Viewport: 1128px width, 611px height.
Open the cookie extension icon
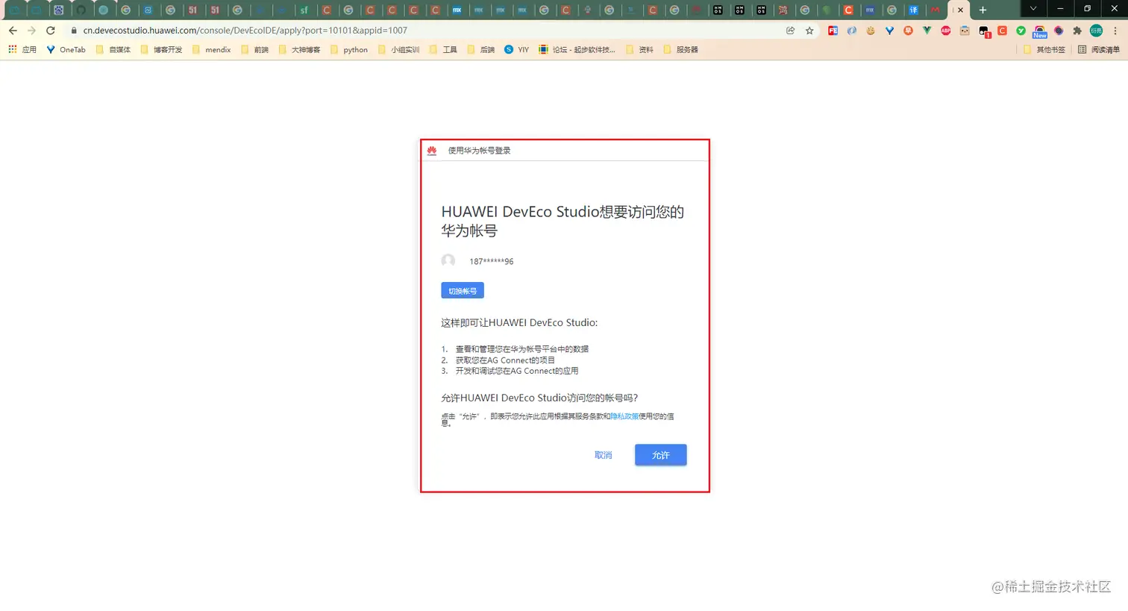tap(871, 31)
